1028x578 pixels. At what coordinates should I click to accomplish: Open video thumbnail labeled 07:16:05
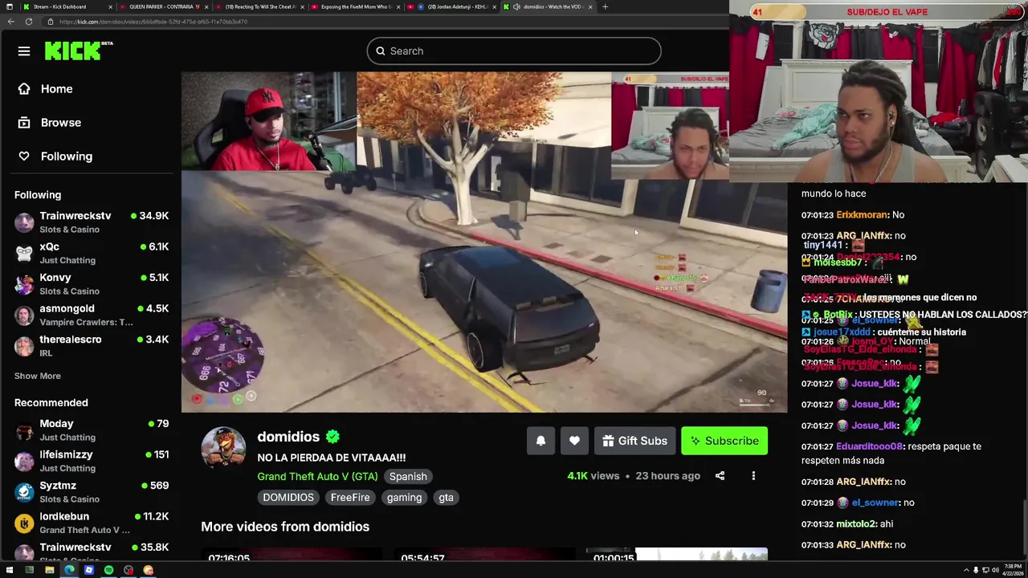tap(292, 554)
